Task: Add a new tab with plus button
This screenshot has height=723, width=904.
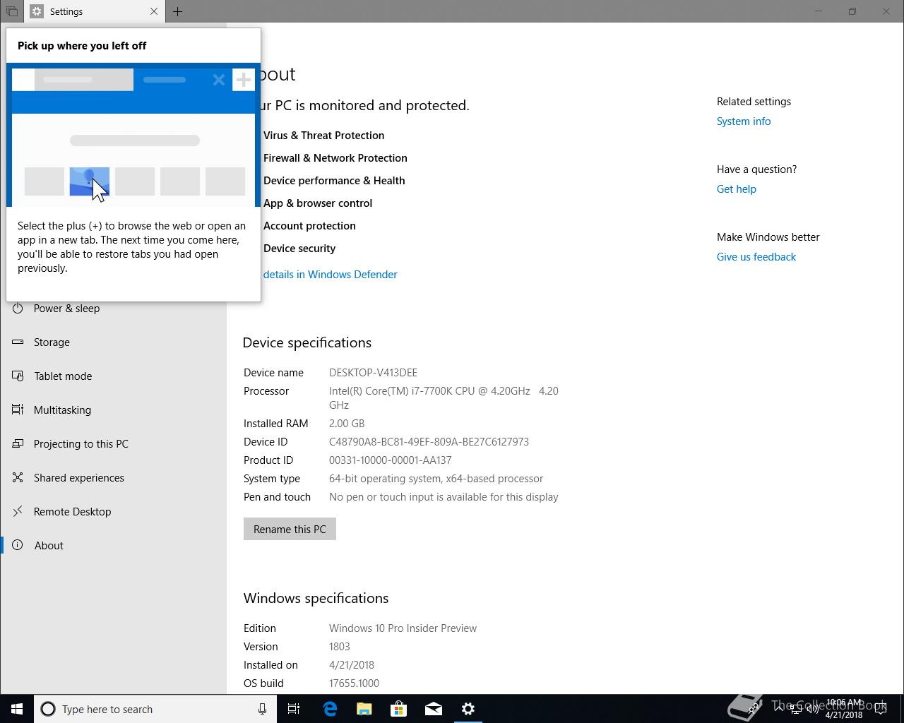Action: point(177,11)
